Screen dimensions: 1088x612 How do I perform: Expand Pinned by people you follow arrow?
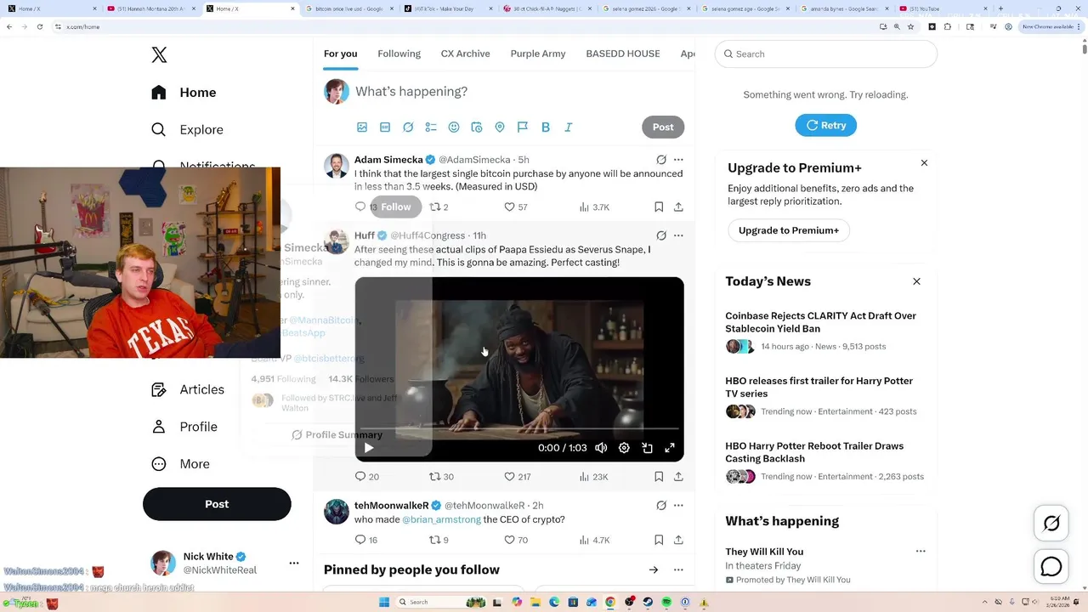point(654,570)
